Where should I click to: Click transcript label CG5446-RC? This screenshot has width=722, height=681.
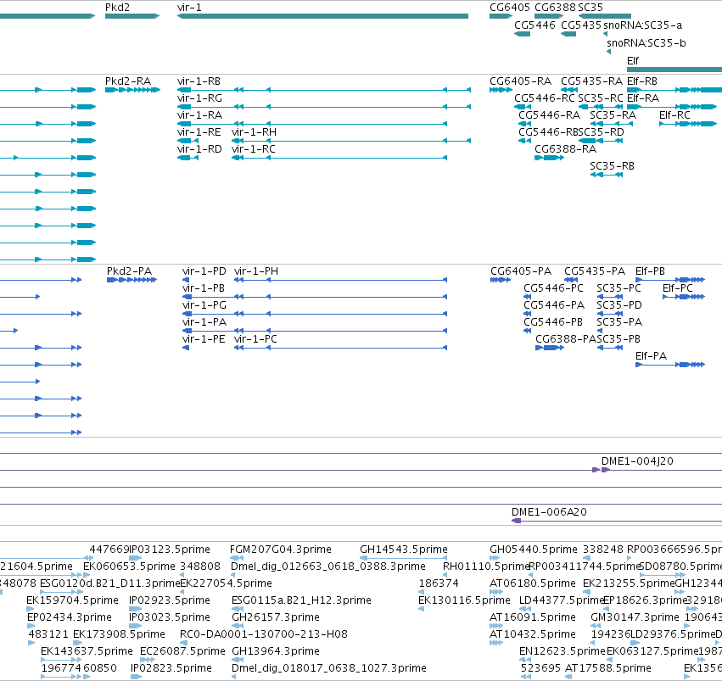click(545, 98)
